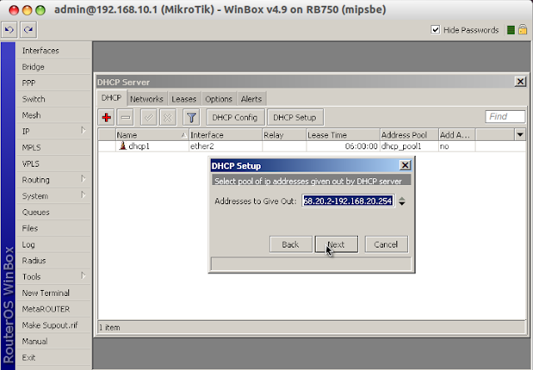Remove entry with minus icon
The image size is (533, 370).
[x=126, y=117]
